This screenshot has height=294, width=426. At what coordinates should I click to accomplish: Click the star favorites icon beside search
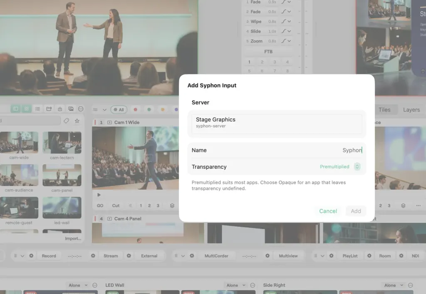tap(77, 121)
